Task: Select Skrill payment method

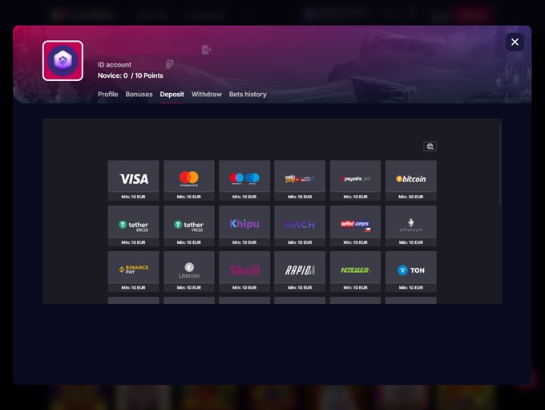Action: pos(244,270)
